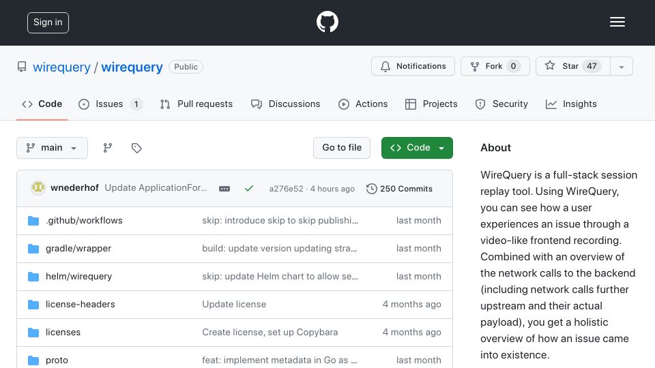Viewport: 655px width, 368px height.
Task: Open the .github/workflows folder
Action: [x=84, y=220]
